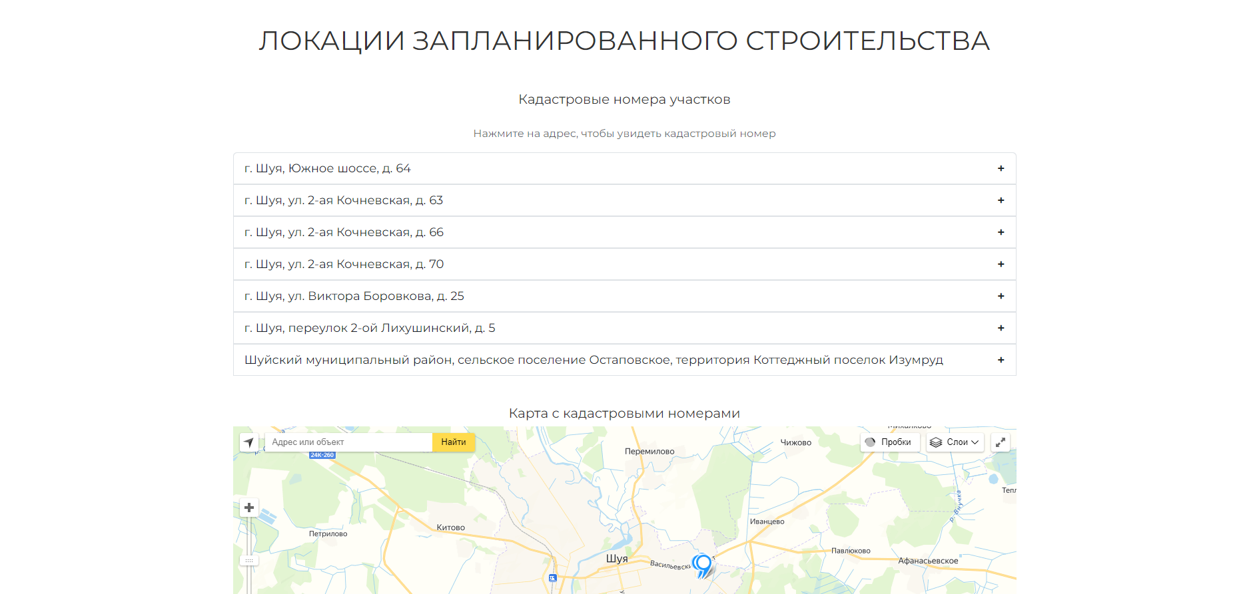Open the map in fullscreen mode

pyautogui.click(x=1001, y=442)
